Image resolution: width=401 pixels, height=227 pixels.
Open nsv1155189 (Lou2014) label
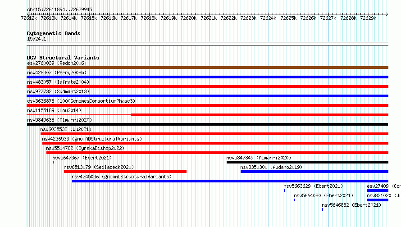(x=54, y=110)
